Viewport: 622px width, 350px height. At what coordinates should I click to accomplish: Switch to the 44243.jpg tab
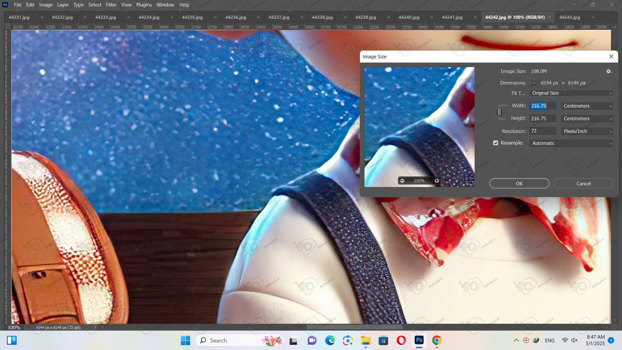570,17
